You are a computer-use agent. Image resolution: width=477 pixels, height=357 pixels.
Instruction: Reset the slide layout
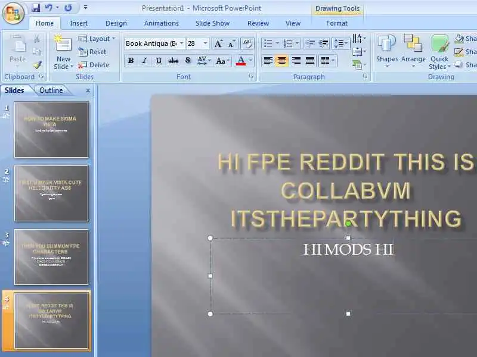[92, 52]
